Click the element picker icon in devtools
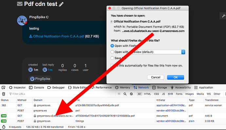This screenshot has width=226, height=130. (x=4, y=88)
